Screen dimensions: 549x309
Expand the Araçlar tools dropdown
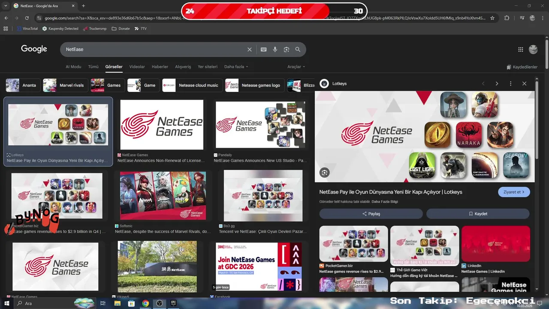coord(296,67)
